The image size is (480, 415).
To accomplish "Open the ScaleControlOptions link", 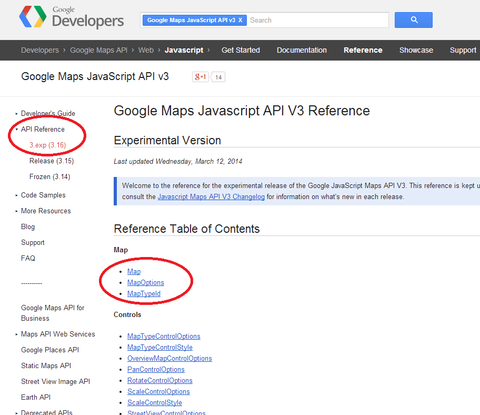I will (158, 391).
